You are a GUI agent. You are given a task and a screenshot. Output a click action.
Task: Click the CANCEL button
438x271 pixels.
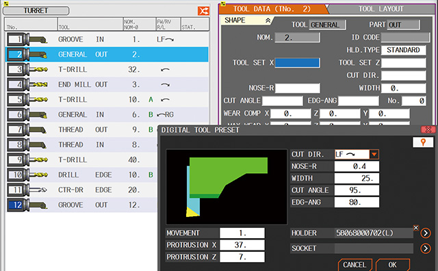pyautogui.click(x=355, y=265)
